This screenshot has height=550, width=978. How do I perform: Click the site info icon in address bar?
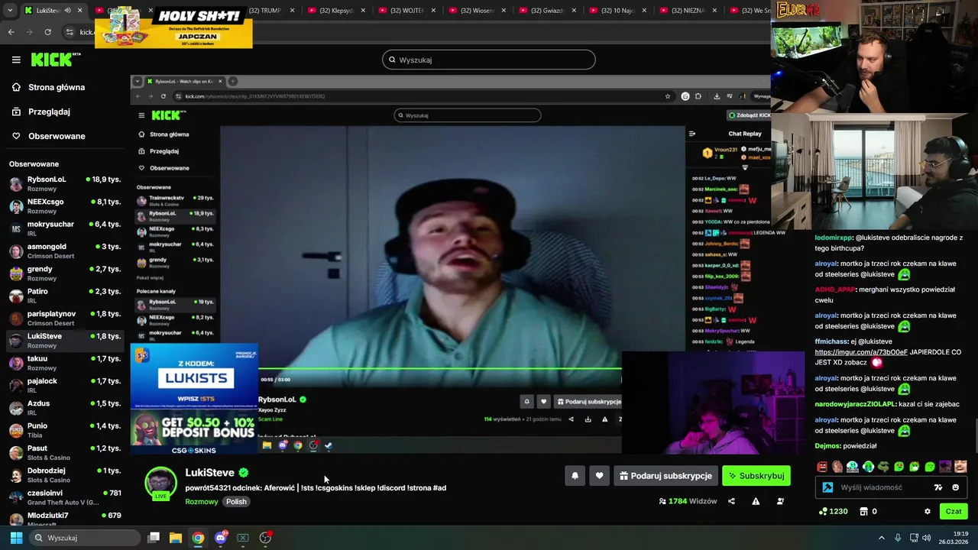tap(70, 32)
